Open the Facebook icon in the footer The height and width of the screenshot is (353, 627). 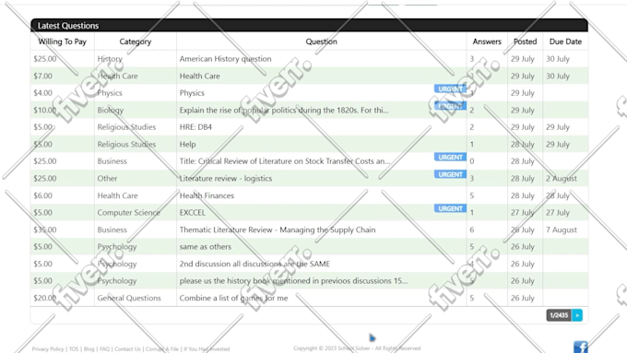click(x=581, y=347)
